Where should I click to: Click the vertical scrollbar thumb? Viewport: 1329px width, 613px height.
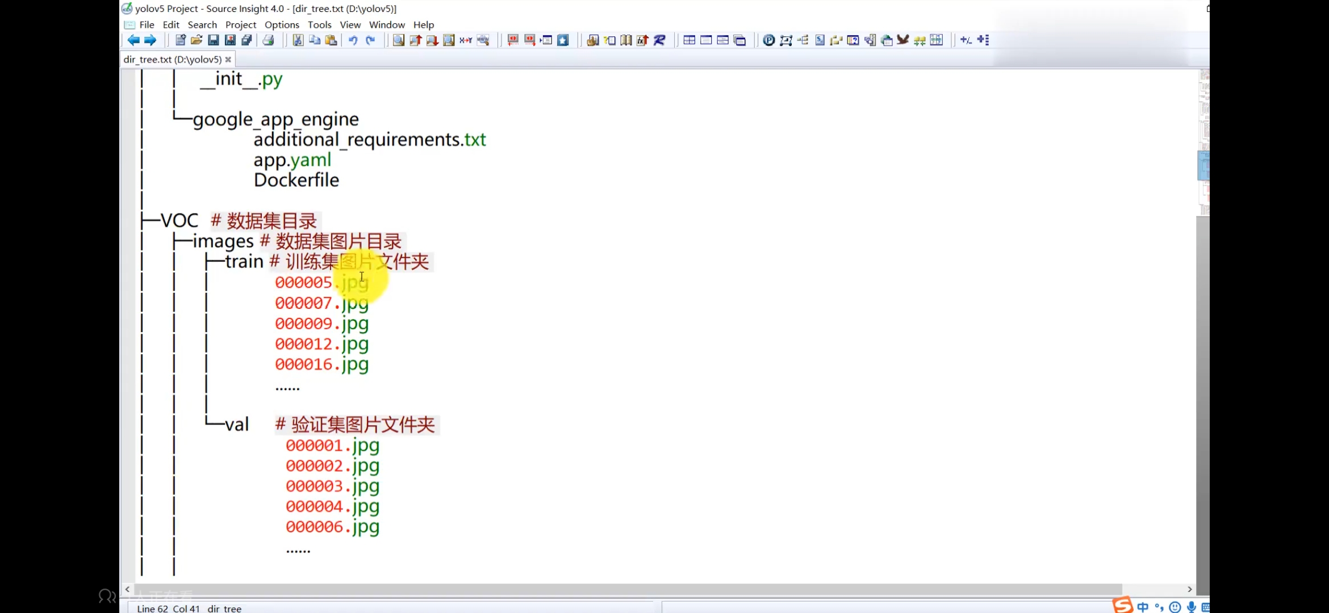pyautogui.click(x=1202, y=166)
